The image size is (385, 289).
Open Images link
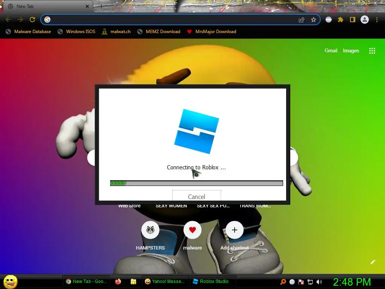(x=351, y=51)
